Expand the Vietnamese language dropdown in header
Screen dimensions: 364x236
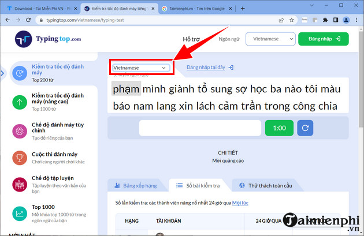(270, 39)
